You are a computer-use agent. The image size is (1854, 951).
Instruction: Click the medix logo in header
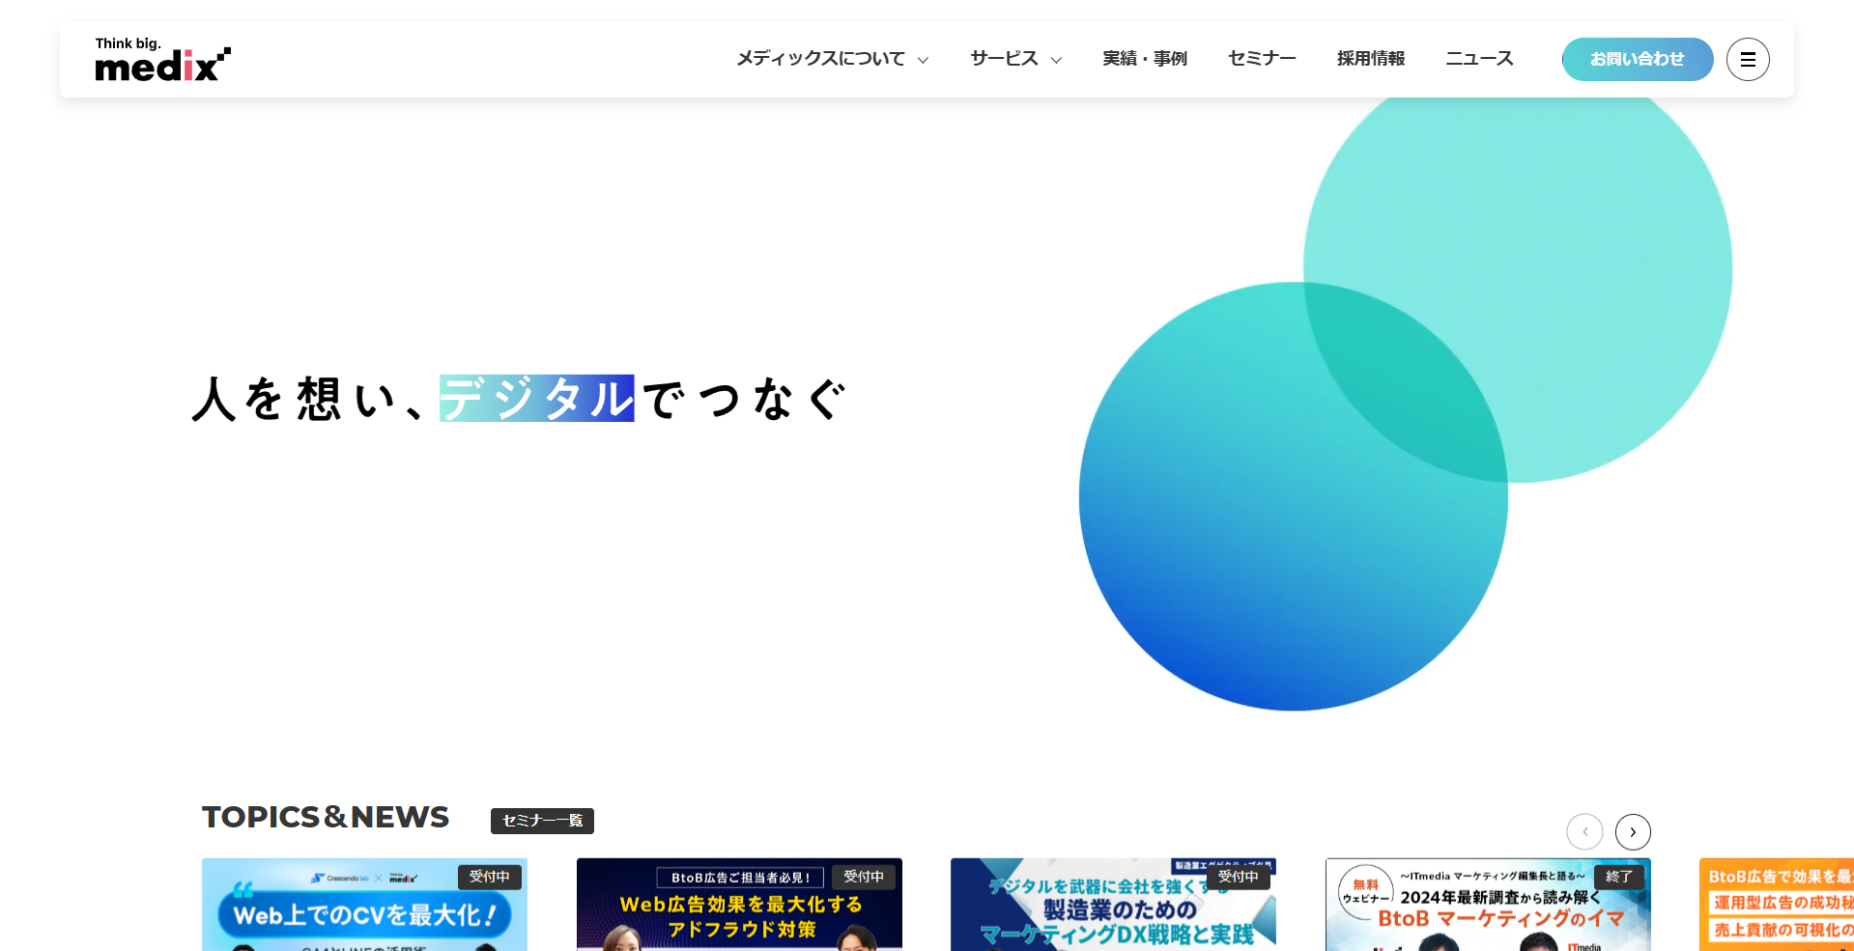(162, 60)
